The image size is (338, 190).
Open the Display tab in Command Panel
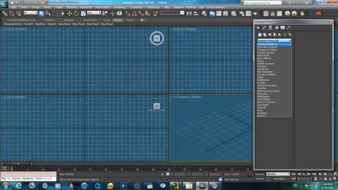tap(283, 27)
